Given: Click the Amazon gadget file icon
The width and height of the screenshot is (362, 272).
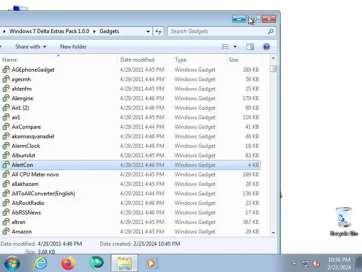Looking at the screenshot, I should pos(6,232).
